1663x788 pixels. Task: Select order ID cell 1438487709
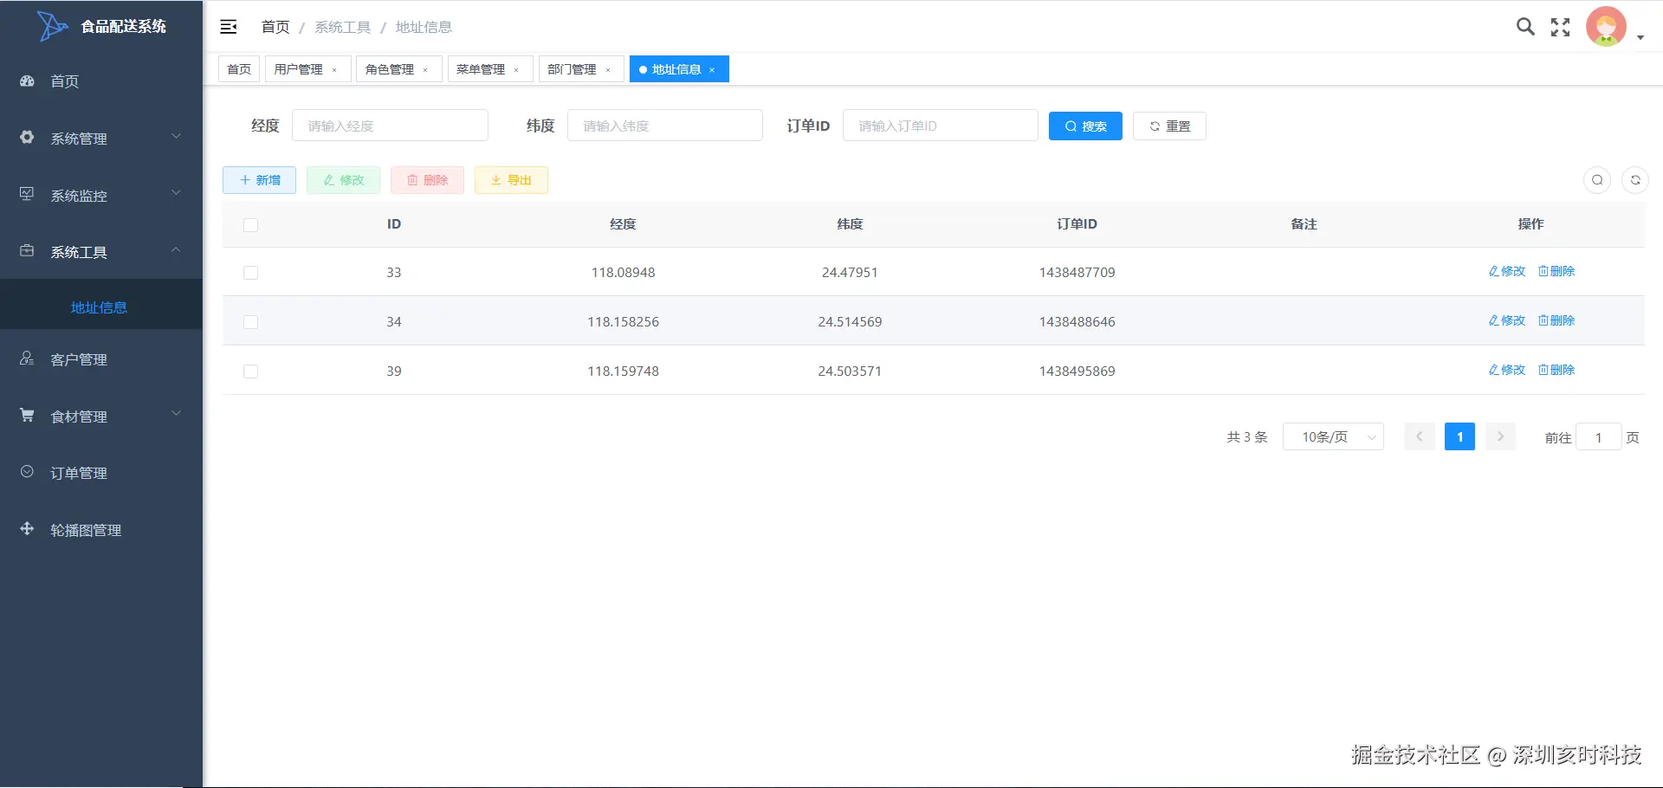[x=1077, y=273]
